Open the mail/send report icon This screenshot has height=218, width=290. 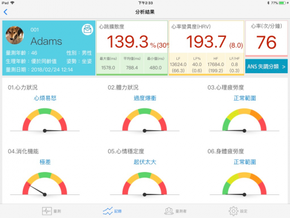[x=88, y=30]
